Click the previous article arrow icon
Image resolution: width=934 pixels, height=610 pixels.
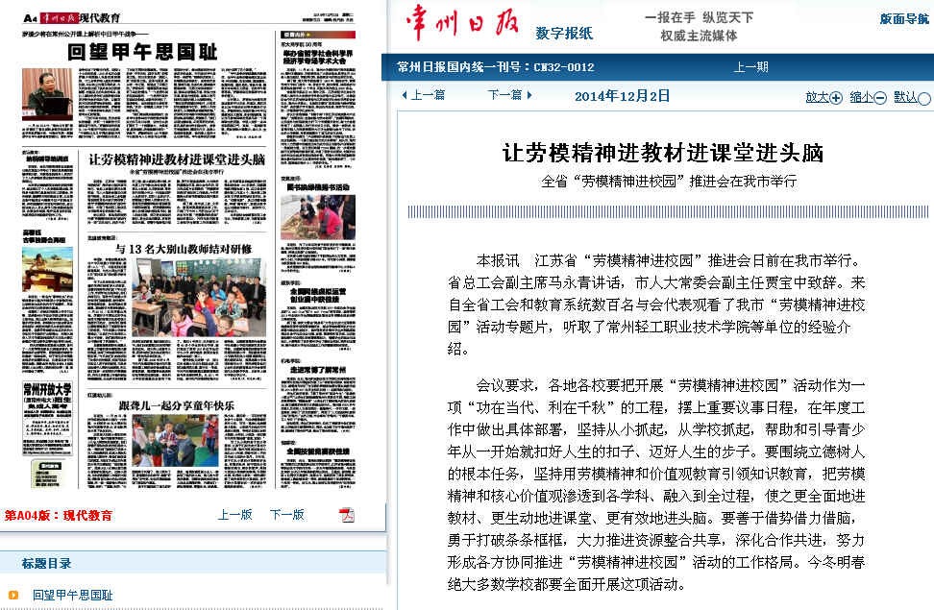405,95
